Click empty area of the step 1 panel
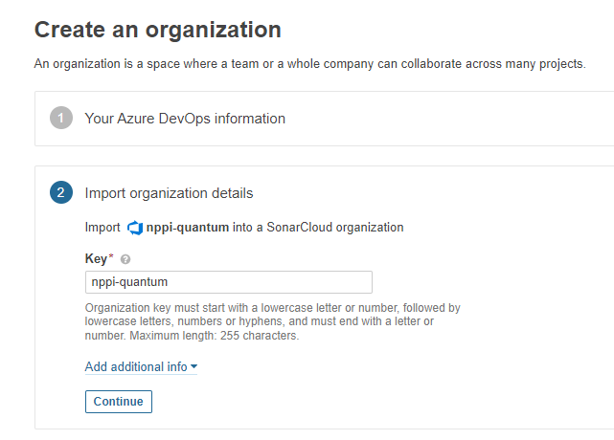This screenshot has width=614, height=440. pos(450,119)
